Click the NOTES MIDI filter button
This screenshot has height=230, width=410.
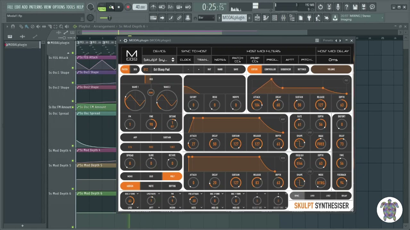point(220,60)
